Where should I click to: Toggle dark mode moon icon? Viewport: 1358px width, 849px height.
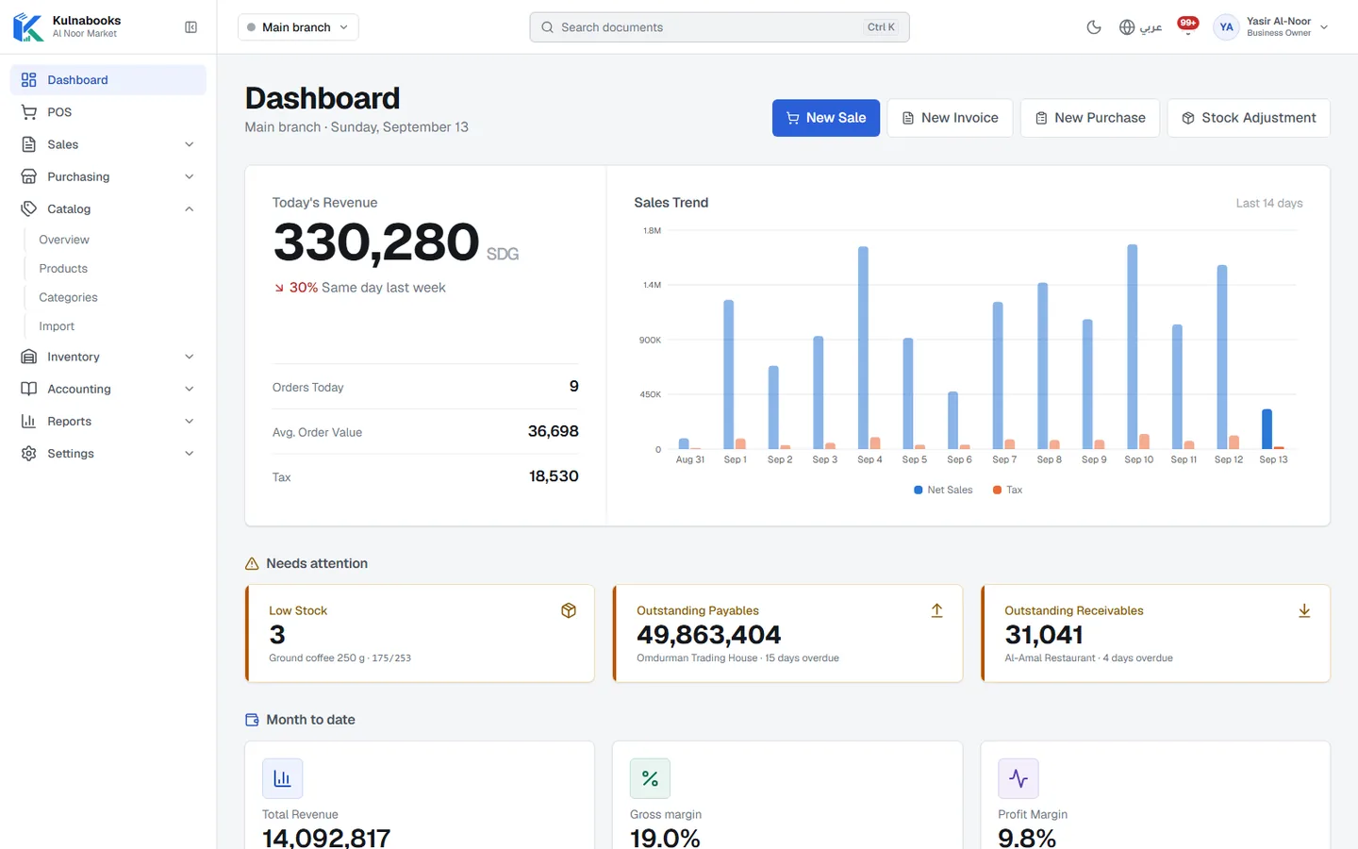click(x=1094, y=27)
